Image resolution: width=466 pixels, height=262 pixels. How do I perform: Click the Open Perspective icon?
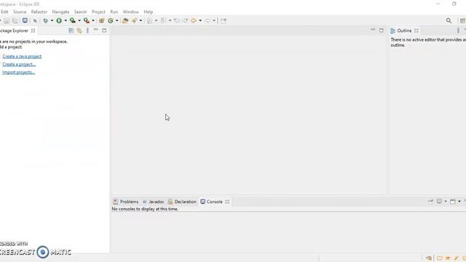462,20
